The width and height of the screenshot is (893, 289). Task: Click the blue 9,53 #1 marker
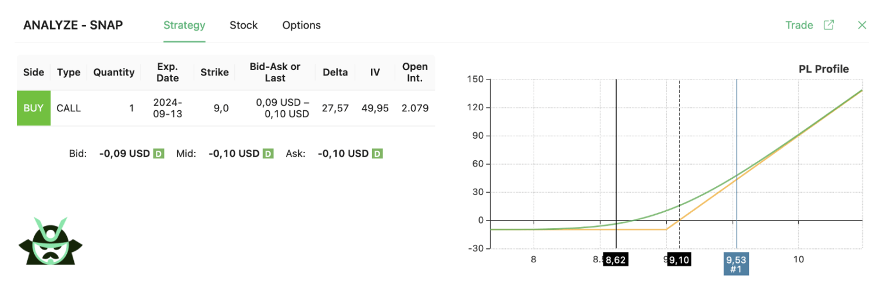pos(736,263)
